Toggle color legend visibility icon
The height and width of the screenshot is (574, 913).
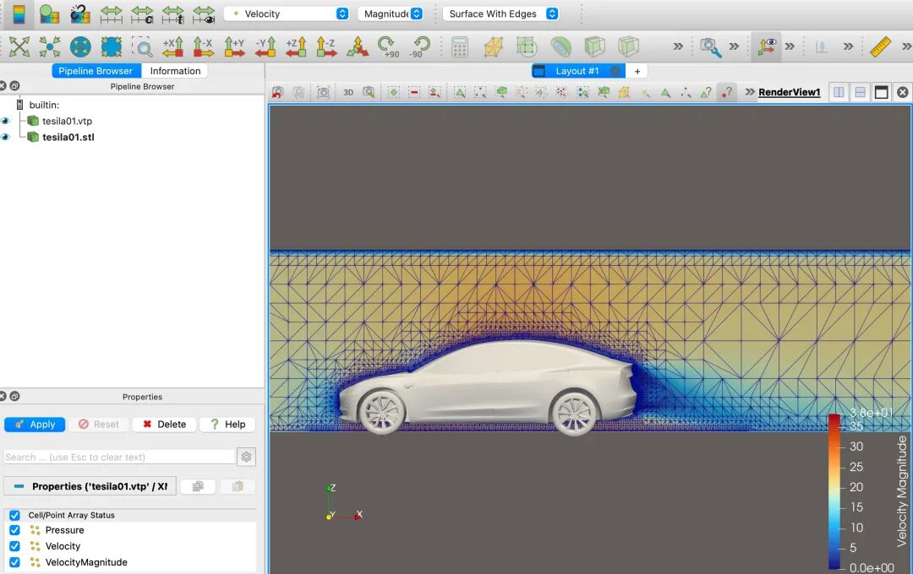point(19,14)
